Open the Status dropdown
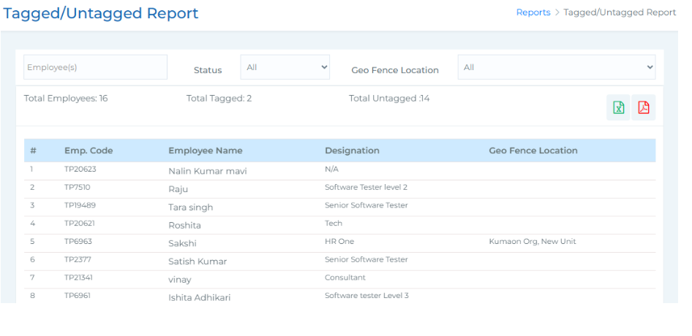The image size is (692, 336). pos(285,67)
